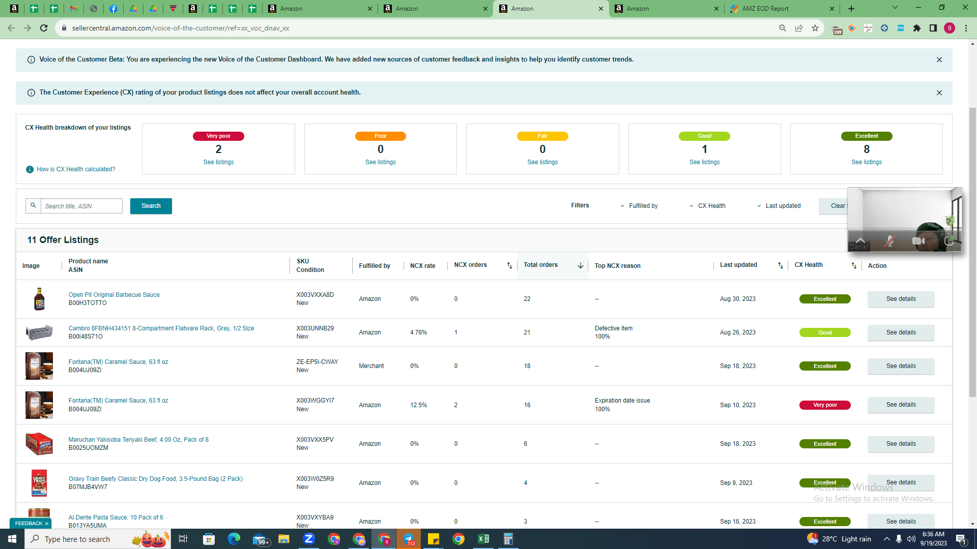Open File Explorer from the taskbar
Screen dimensions: 977x549
click(x=284, y=539)
